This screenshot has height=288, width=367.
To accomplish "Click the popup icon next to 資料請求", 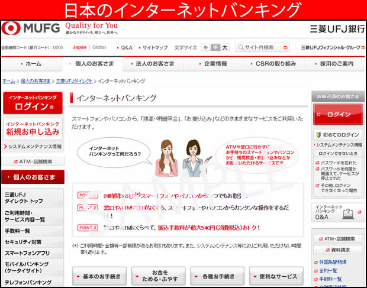I will click(328, 250).
